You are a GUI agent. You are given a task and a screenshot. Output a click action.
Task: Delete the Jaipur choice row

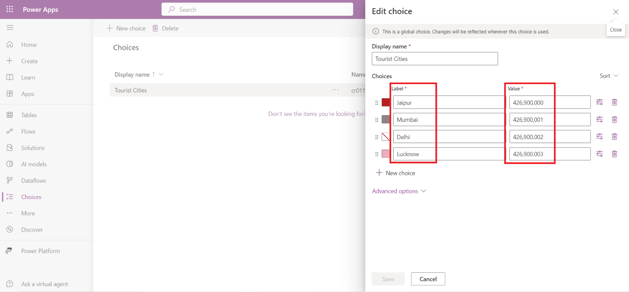[614, 102]
